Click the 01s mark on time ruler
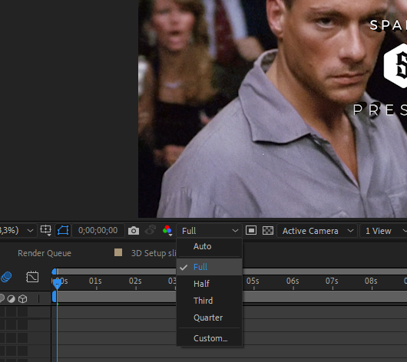The image size is (407, 362). pos(95,281)
